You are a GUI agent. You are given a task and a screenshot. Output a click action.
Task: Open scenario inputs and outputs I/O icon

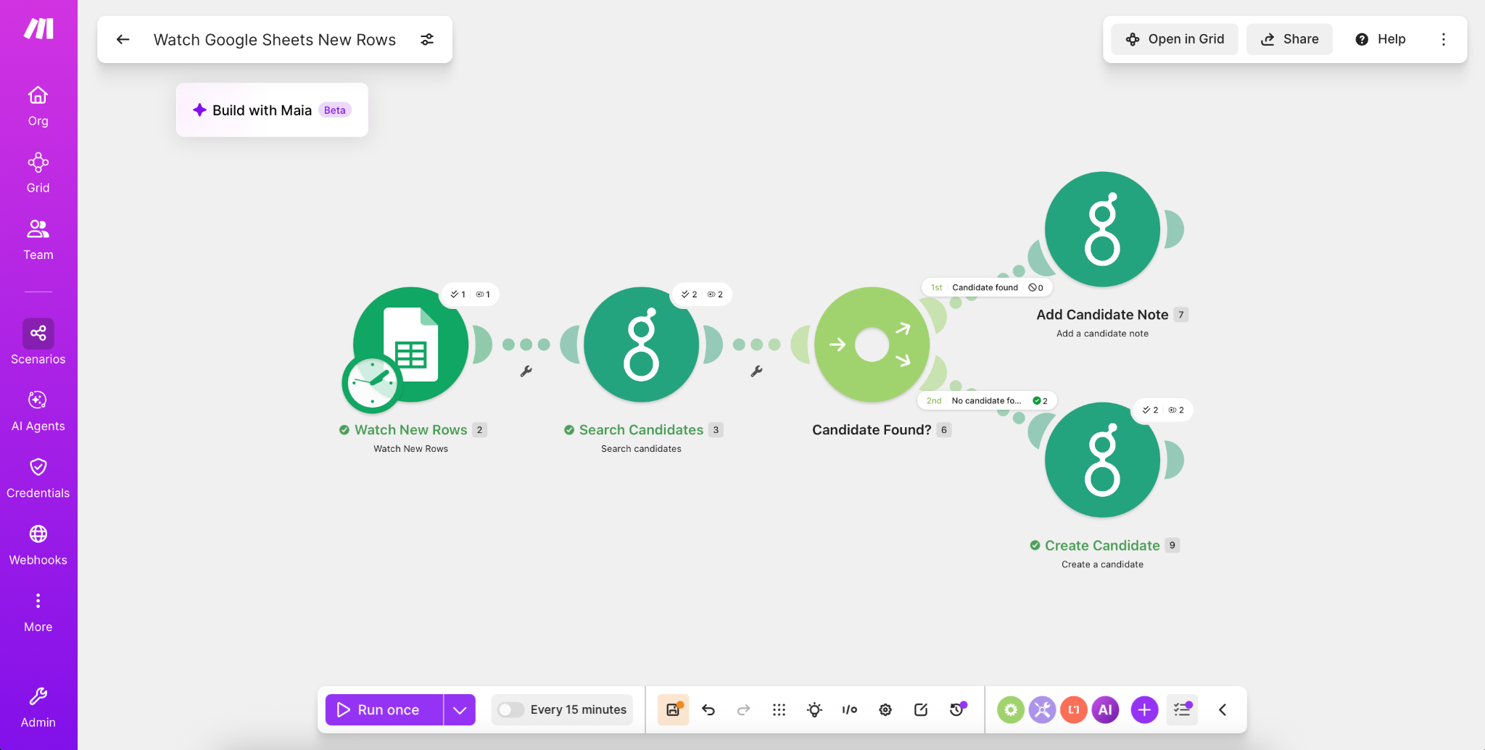pyautogui.click(x=850, y=709)
